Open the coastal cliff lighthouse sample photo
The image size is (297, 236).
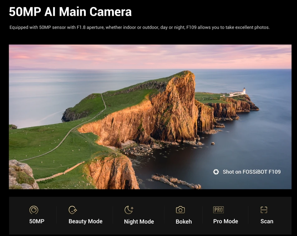pos(150,117)
